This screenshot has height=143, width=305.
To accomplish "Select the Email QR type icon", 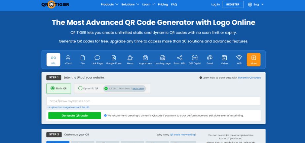I will 210,60.
